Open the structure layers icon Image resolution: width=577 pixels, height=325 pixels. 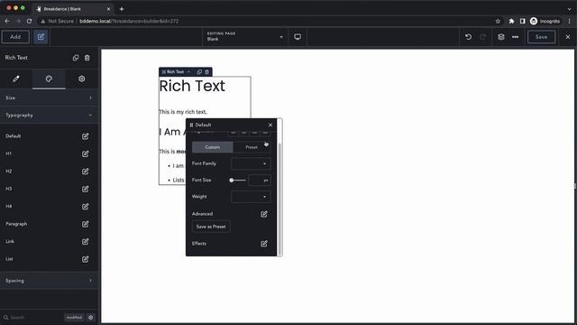501,37
